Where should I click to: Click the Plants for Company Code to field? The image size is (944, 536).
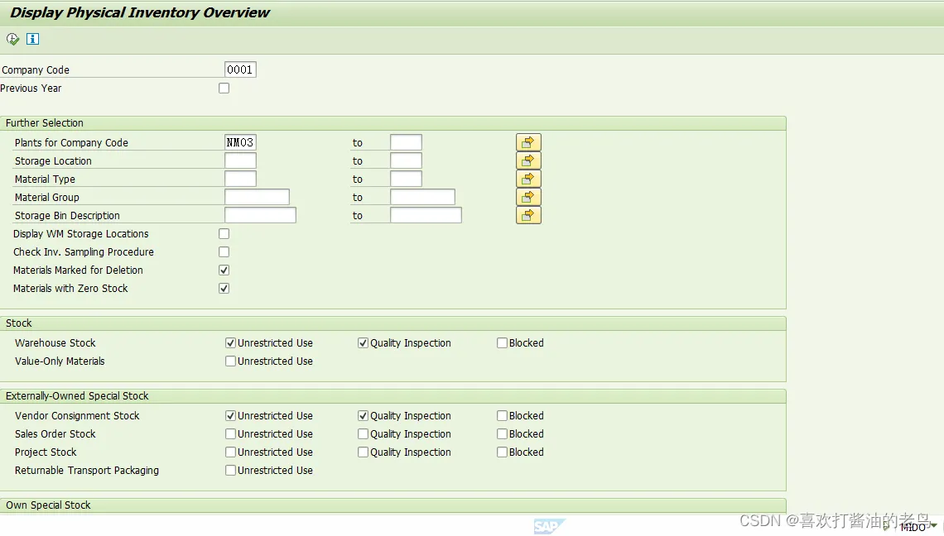pos(406,142)
